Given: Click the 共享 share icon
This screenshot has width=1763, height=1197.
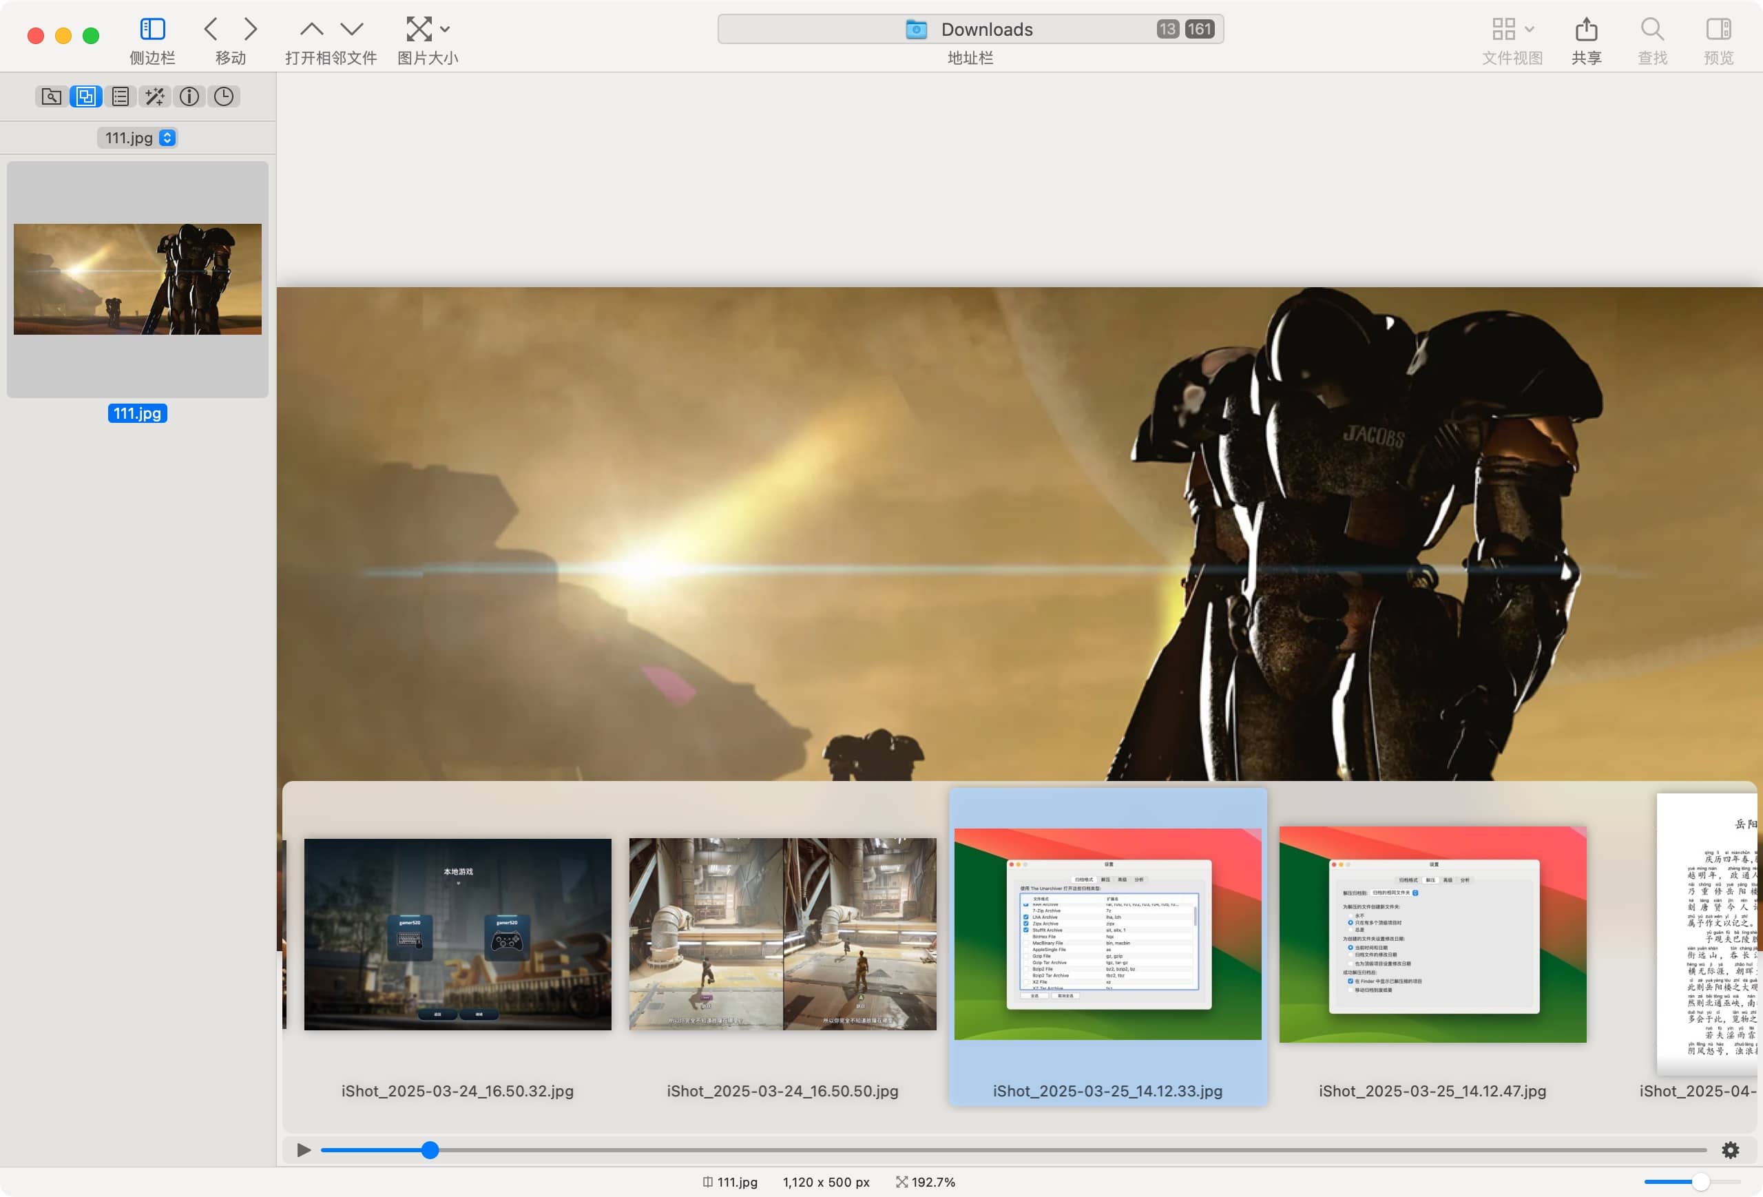Looking at the screenshot, I should [x=1586, y=29].
